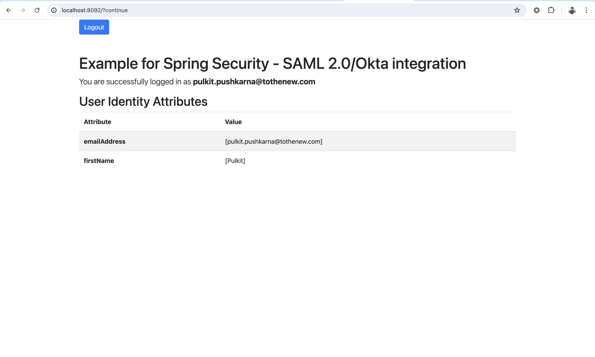Viewport: 595px width, 357px height.
Task: Click the Value column header
Action: 233,122
